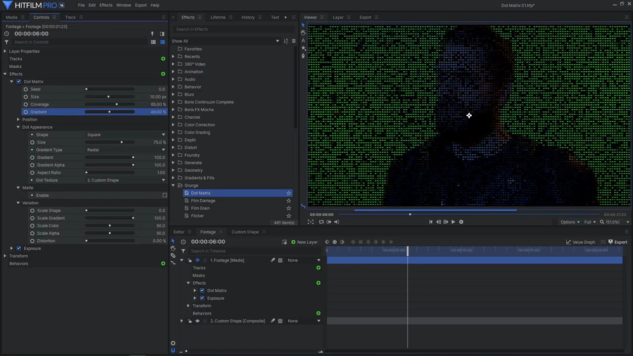Viewport: 633px width, 356px height.
Task: Toggle visibility of Custom Shape layer
Action: coord(197,321)
